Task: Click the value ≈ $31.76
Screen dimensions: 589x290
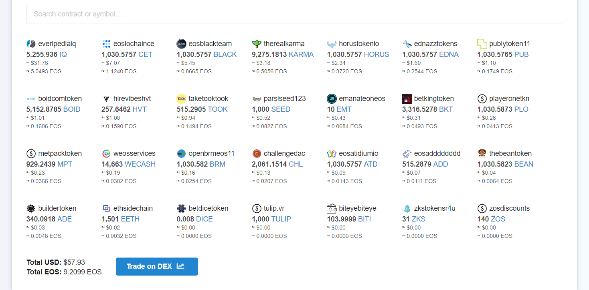Action: [x=37, y=63]
